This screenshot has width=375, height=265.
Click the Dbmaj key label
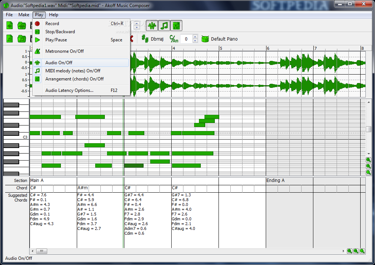tap(157, 39)
